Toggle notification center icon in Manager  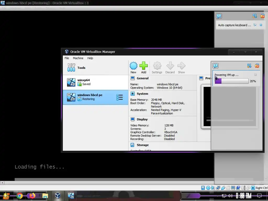tap(216, 66)
